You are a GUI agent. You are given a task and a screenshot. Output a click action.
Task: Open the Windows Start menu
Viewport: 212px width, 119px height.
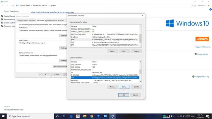pos(3,116)
